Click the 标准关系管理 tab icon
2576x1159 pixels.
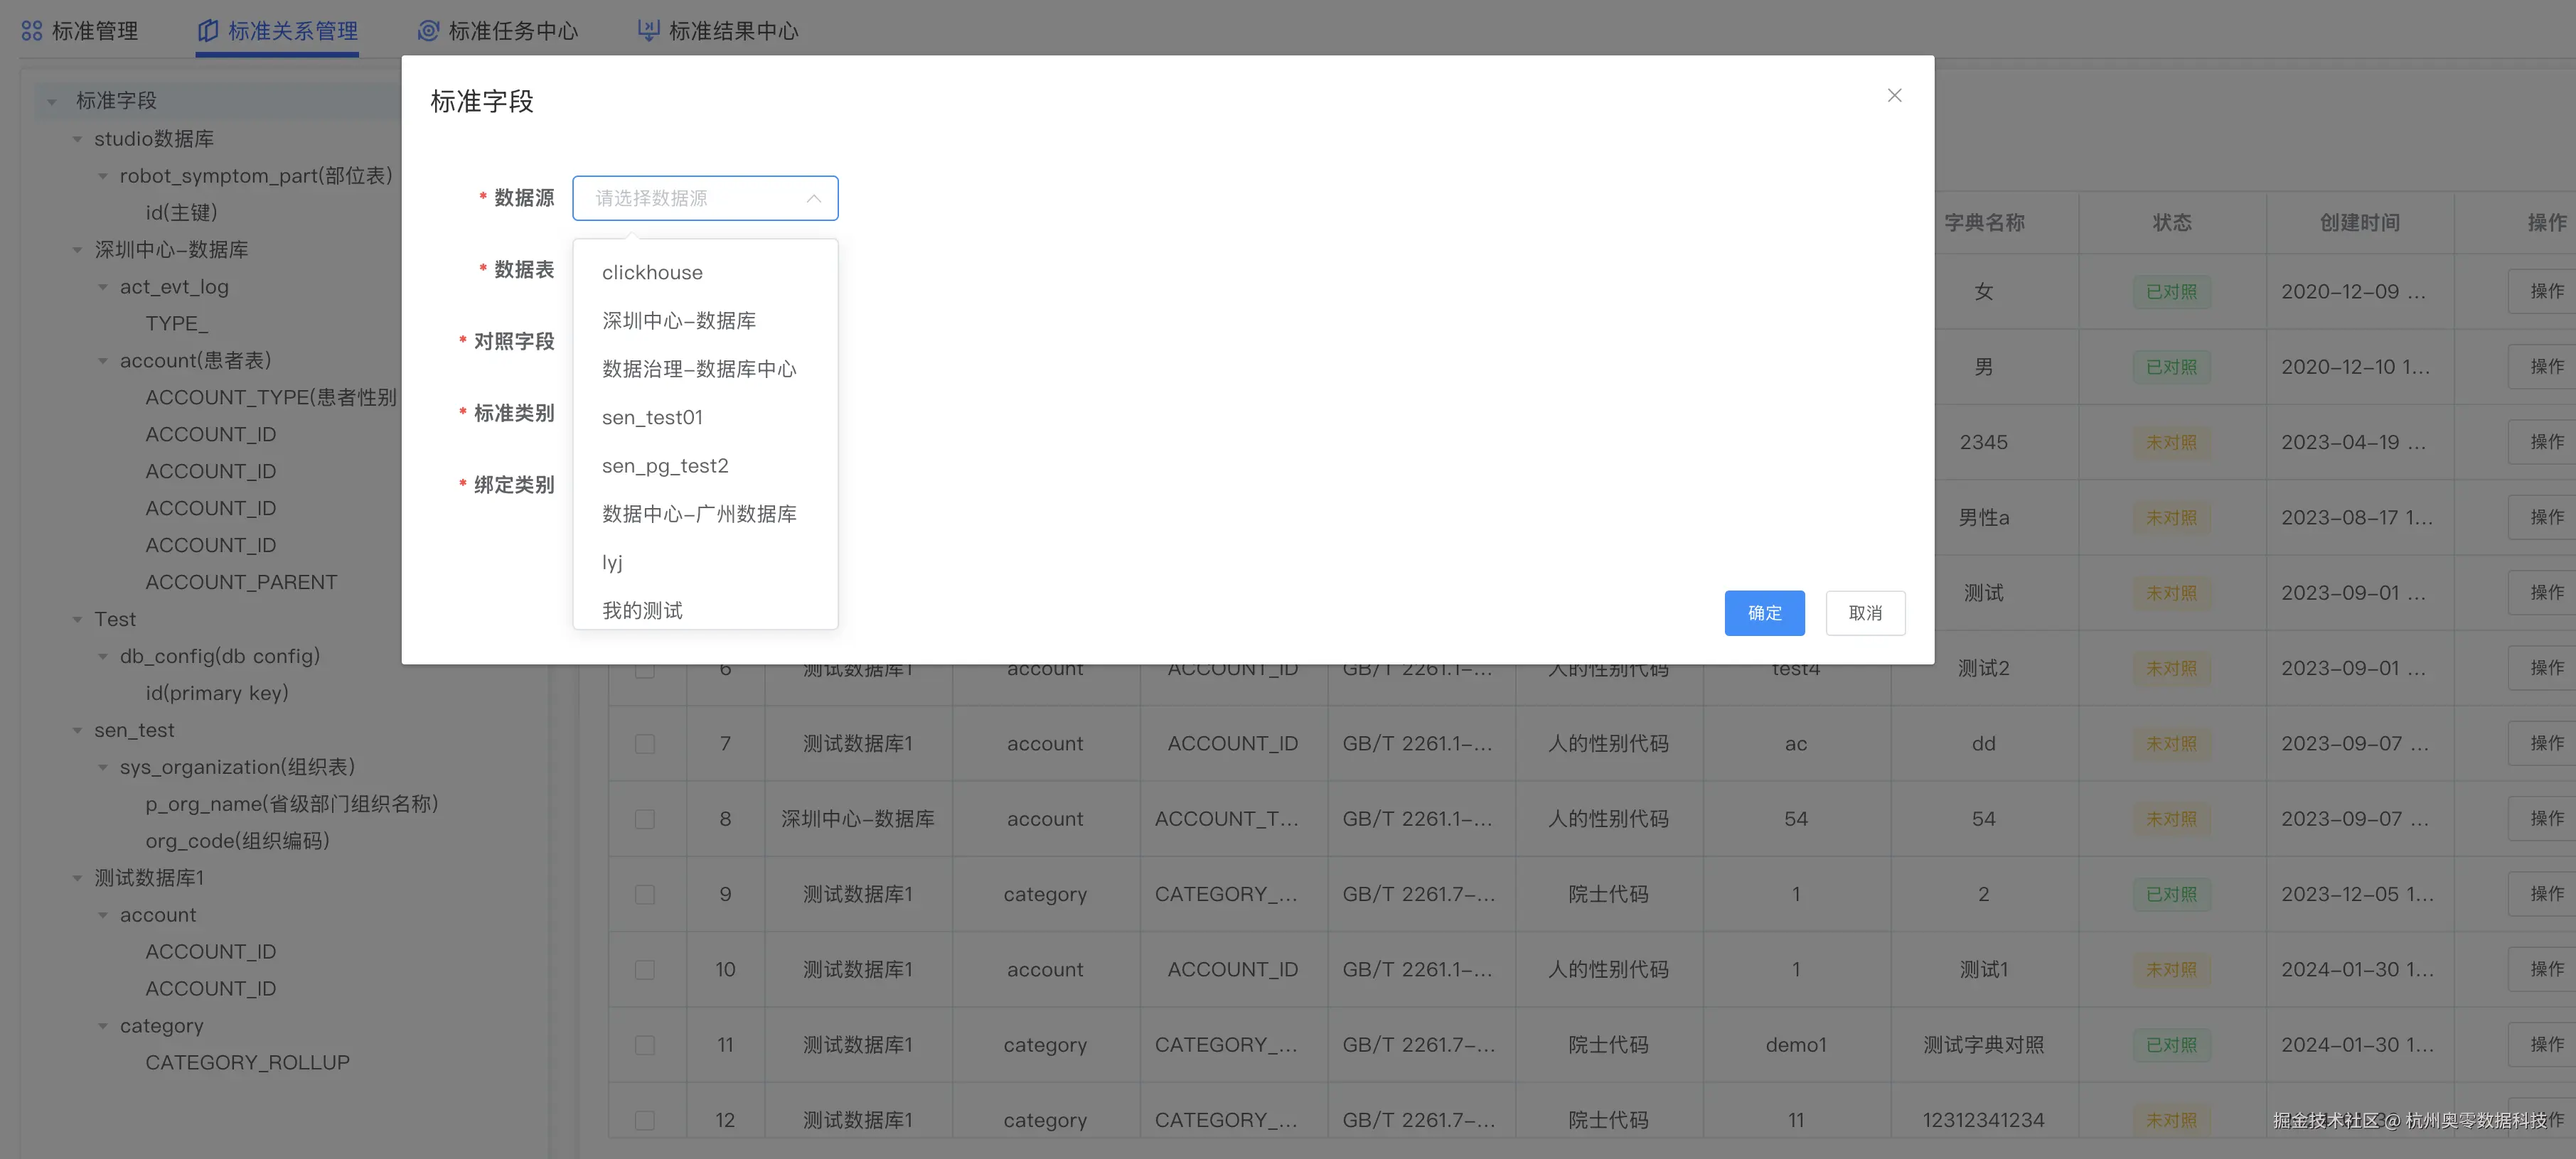click(x=208, y=31)
